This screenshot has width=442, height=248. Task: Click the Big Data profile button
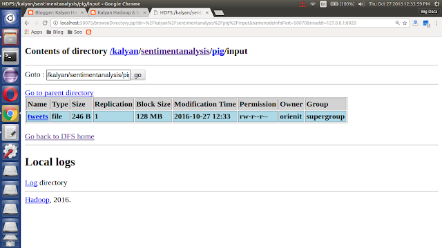click(429, 12)
